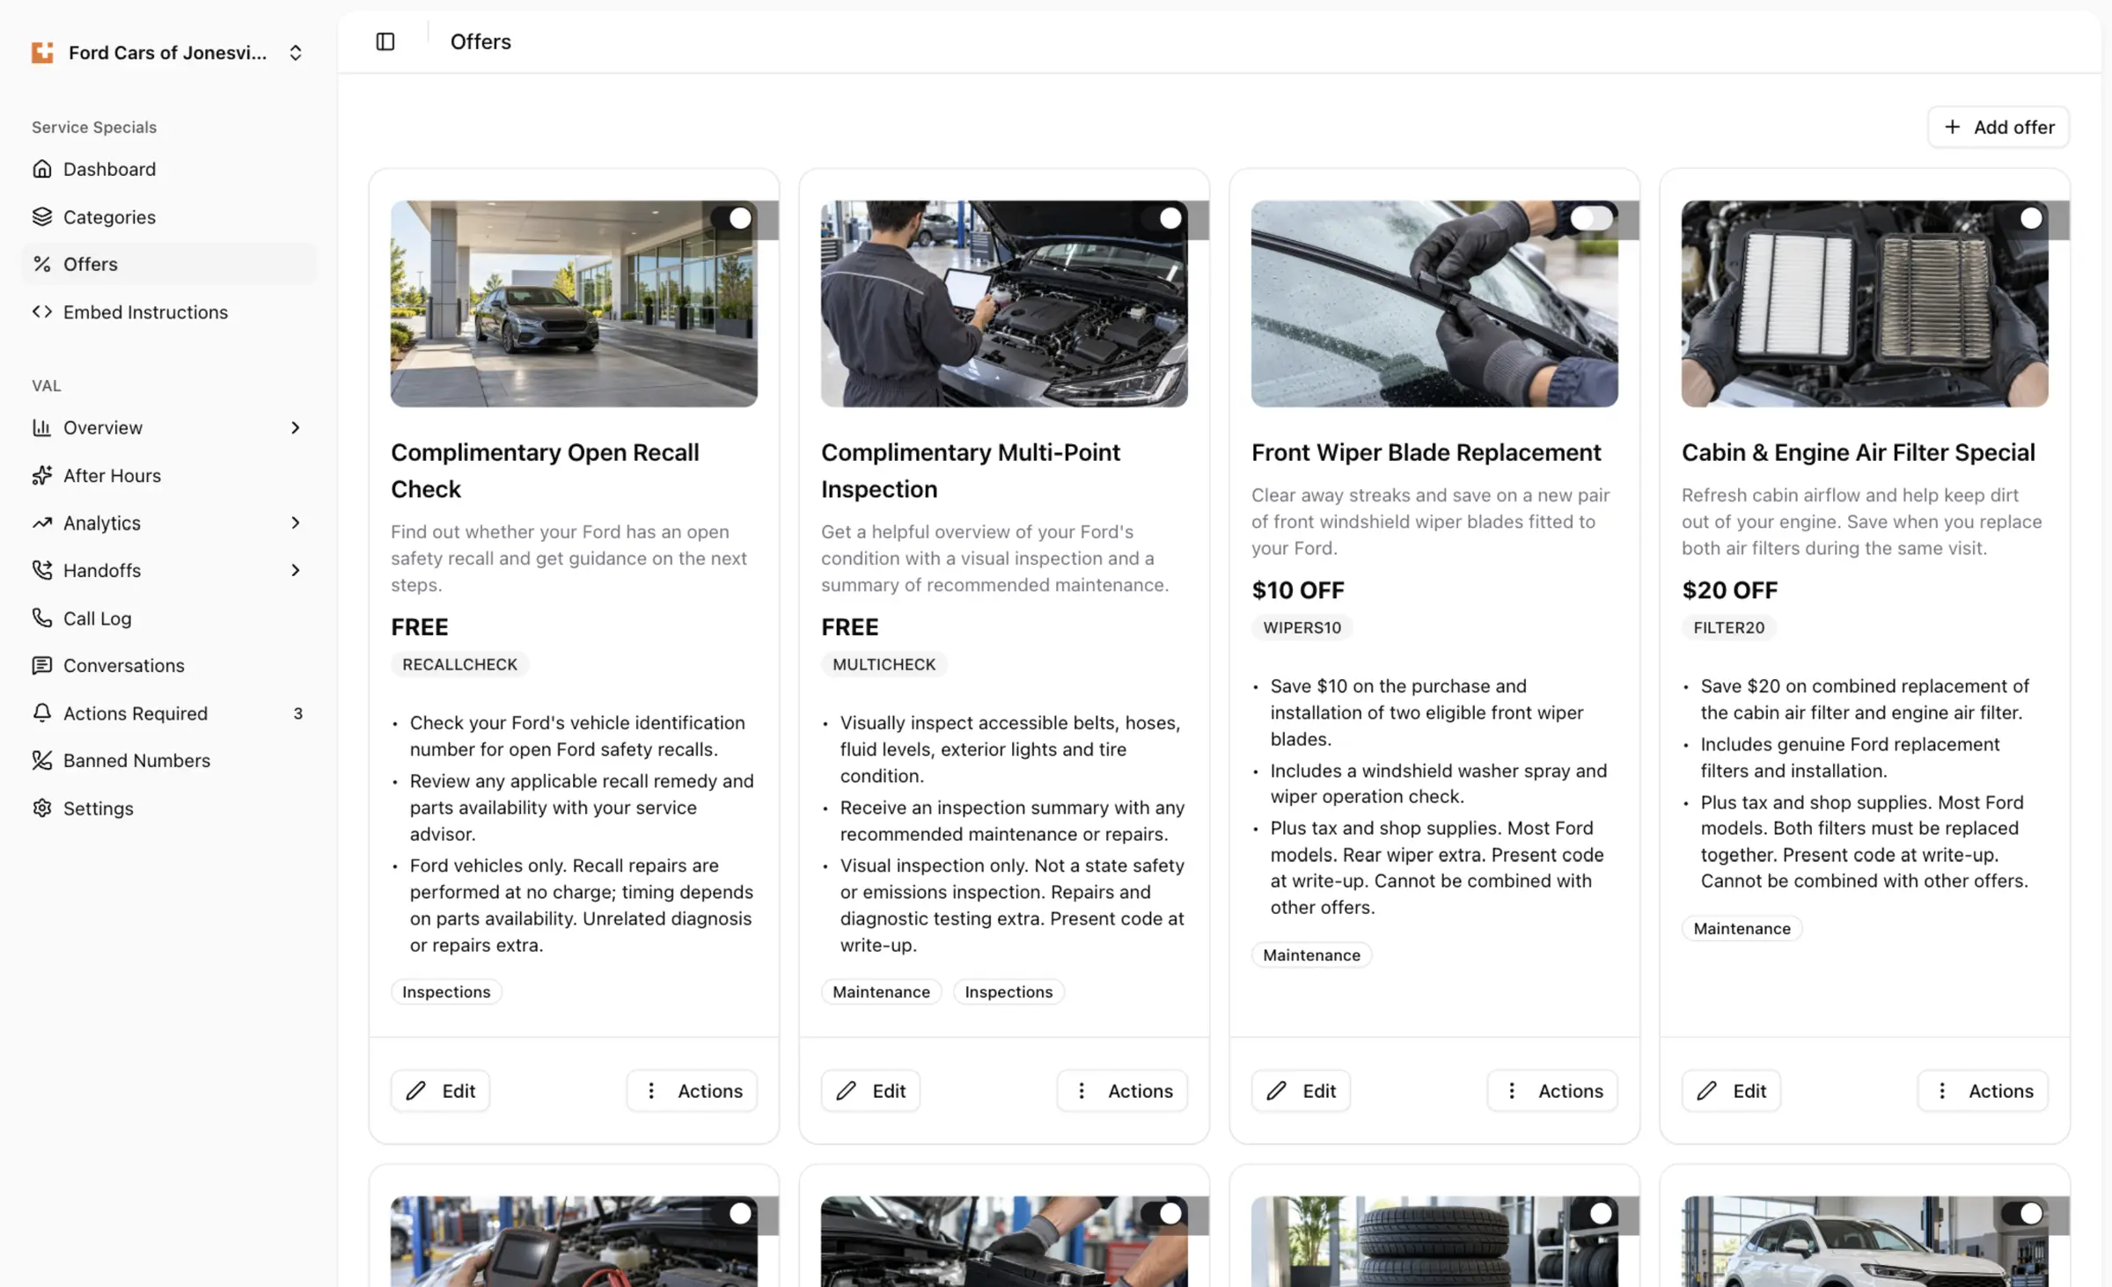The image size is (2112, 1287).
Task: Expand the Analytics submenu chevron
Action: [x=296, y=523]
